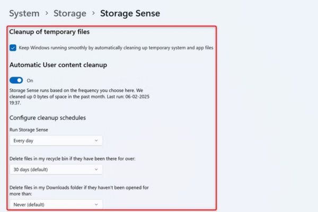Click the 'Configure cleanup schedules' heading
The width and height of the screenshot is (318, 212).
(47, 118)
